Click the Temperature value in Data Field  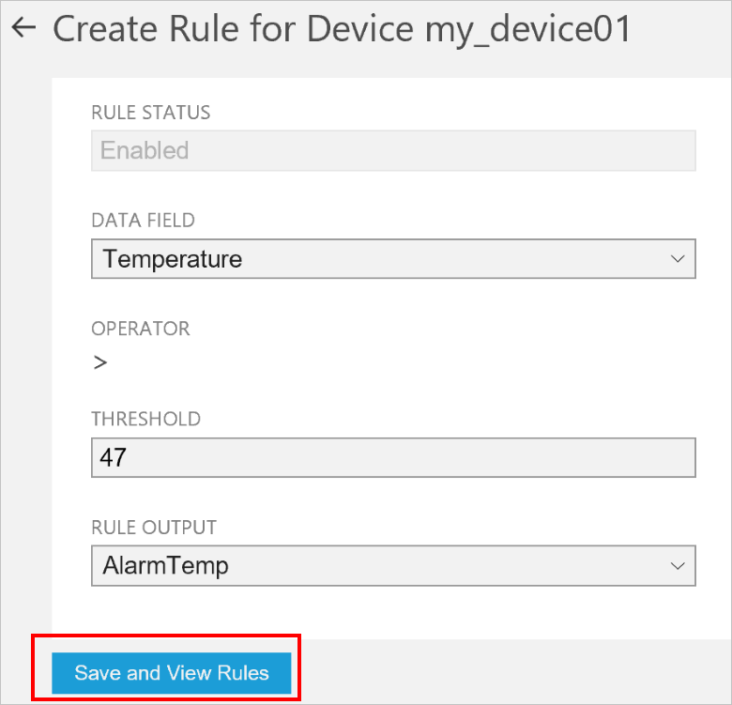point(173,259)
